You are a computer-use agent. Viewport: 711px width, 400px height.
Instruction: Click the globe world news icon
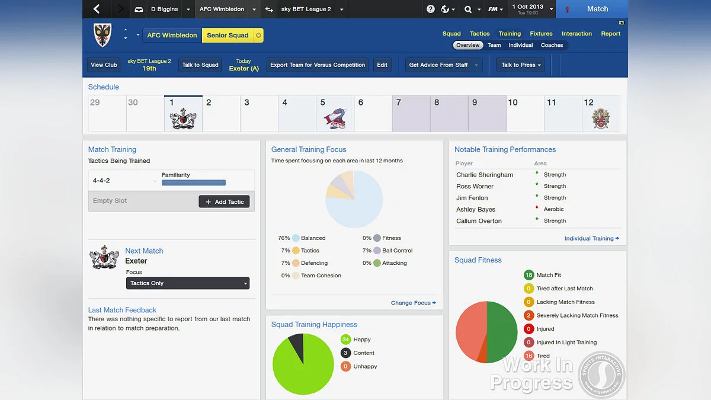coord(445,9)
